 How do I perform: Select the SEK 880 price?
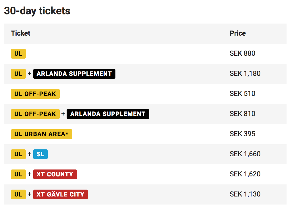(242, 53)
